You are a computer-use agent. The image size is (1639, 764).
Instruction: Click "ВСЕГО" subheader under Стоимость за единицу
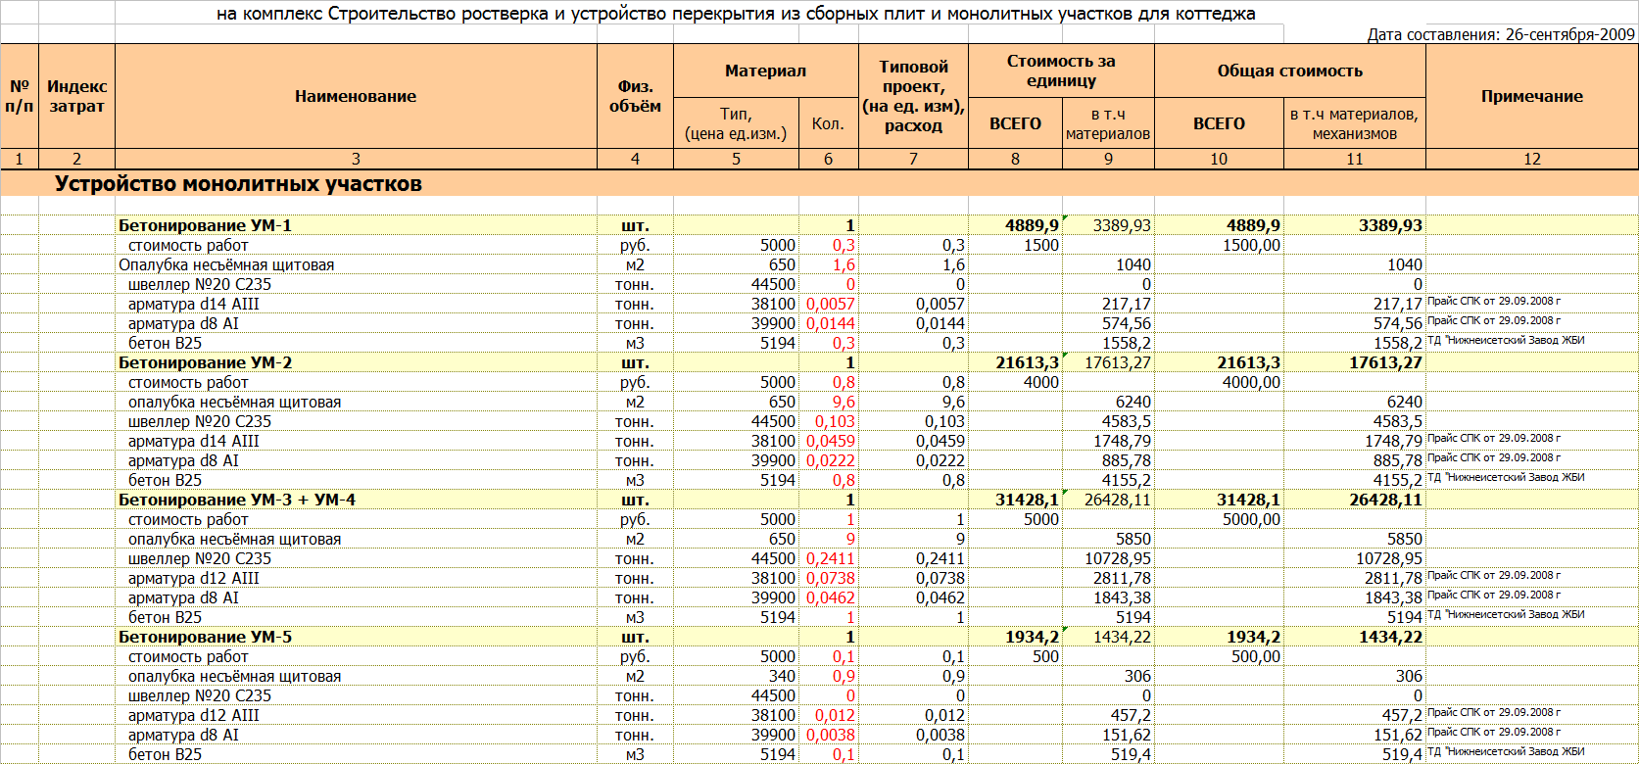1015,123
